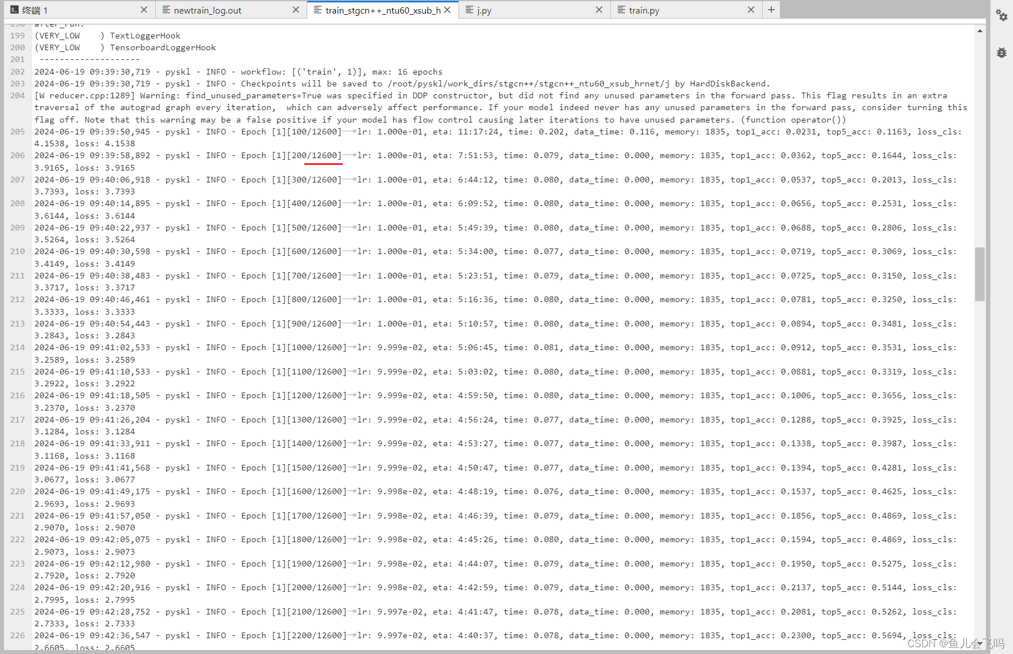1013x654 pixels.
Task: Close the newtrain_log.out tab
Action: pos(296,10)
